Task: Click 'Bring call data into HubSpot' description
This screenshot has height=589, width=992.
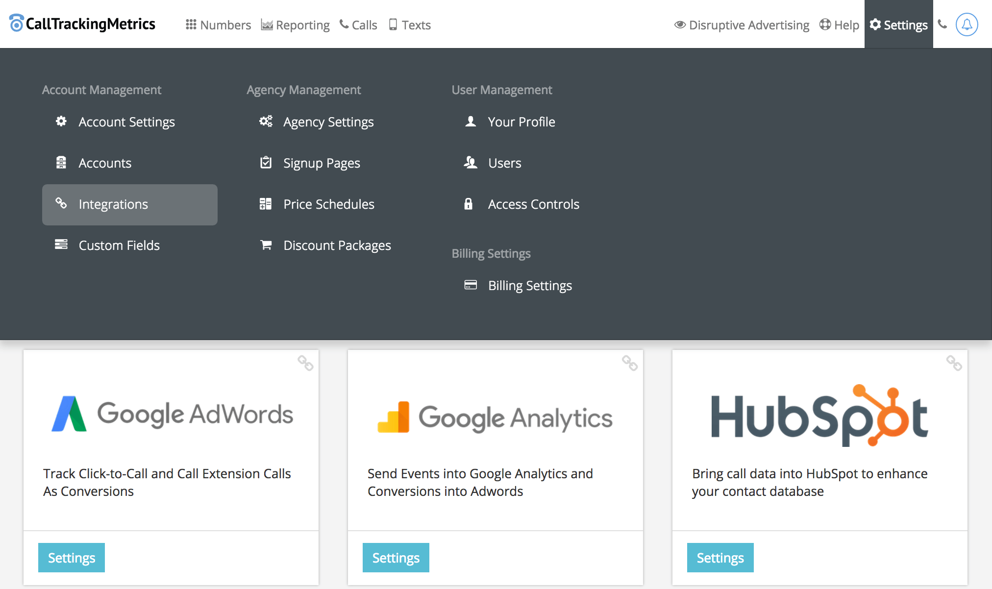Action: point(810,483)
